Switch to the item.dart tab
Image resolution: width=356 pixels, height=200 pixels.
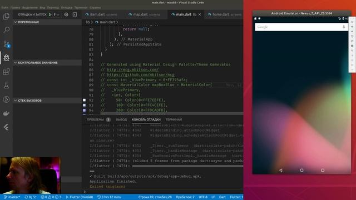coord(101,14)
